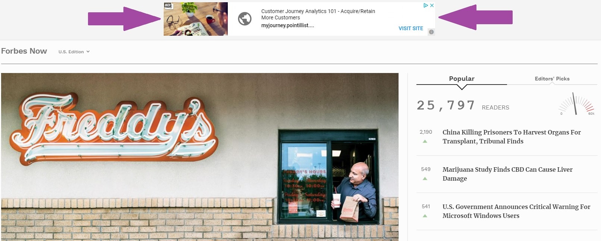The width and height of the screenshot is (601, 241).
Task: Click the ad info icon below Visit Site
Action: [431, 32]
